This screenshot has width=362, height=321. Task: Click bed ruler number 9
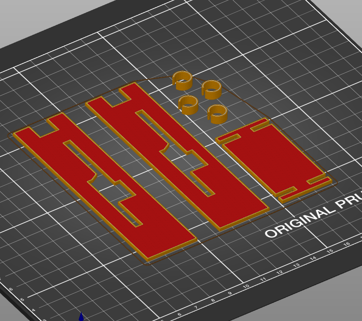tap(230, 294)
